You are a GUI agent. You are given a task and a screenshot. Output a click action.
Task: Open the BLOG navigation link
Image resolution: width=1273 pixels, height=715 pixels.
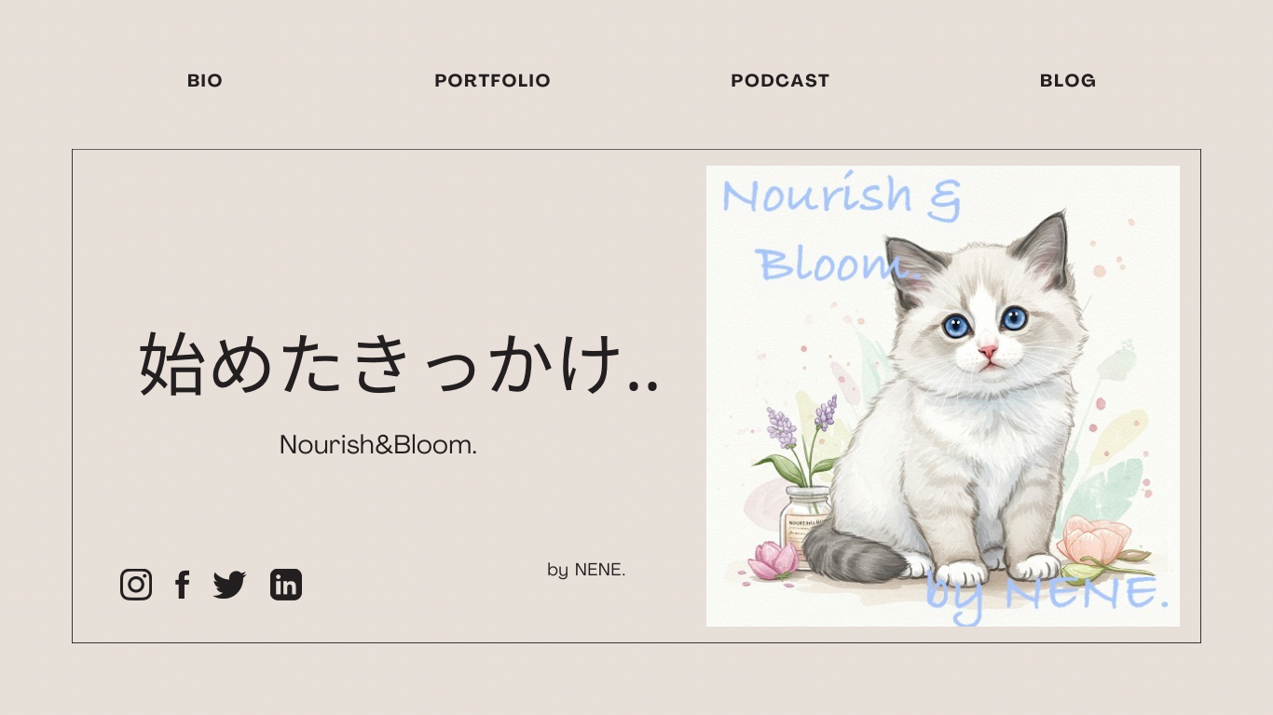click(1068, 81)
